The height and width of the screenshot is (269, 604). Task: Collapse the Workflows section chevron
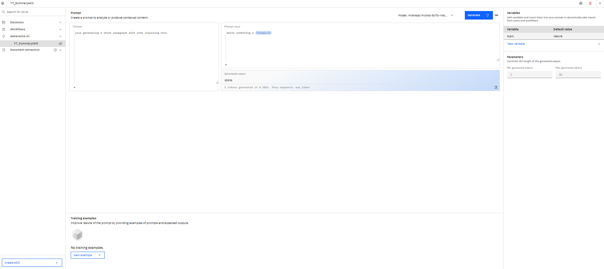pyautogui.click(x=60, y=29)
